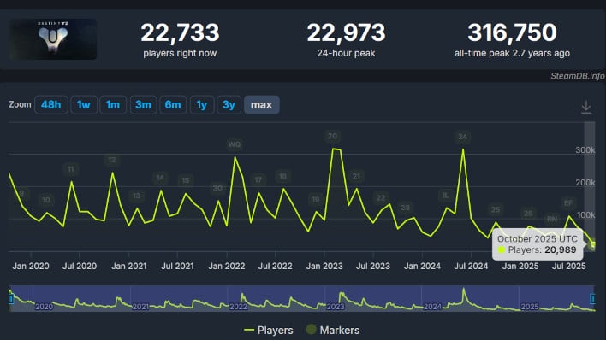Image resolution: width=606 pixels, height=340 pixels.
Task: Click the Jan 2023 axis label
Action: [x=324, y=266]
